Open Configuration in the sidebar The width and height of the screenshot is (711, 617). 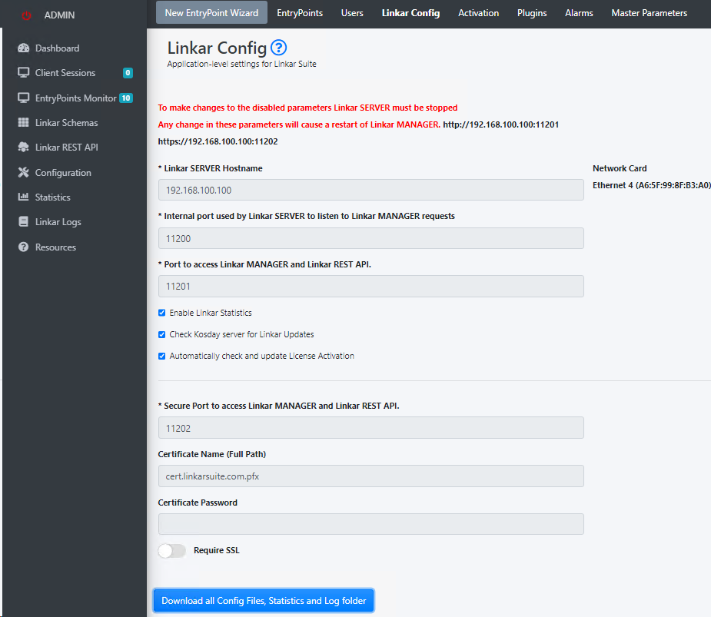point(63,172)
